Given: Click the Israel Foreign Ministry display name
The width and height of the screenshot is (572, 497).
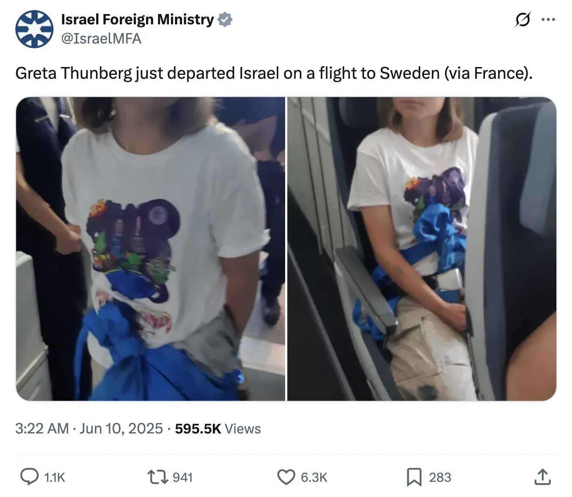Looking at the screenshot, I should (138, 20).
